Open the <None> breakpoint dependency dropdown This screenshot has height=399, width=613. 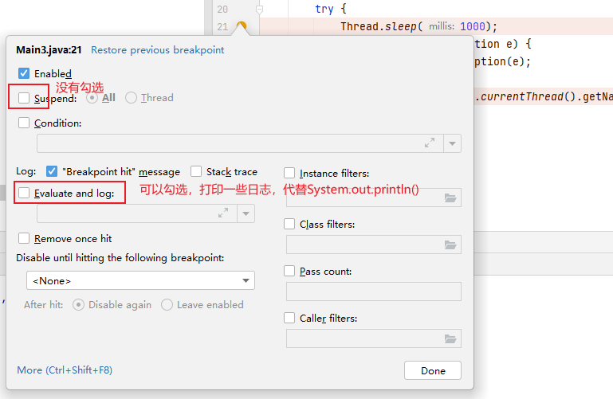pyautogui.click(x=140, y=280)
